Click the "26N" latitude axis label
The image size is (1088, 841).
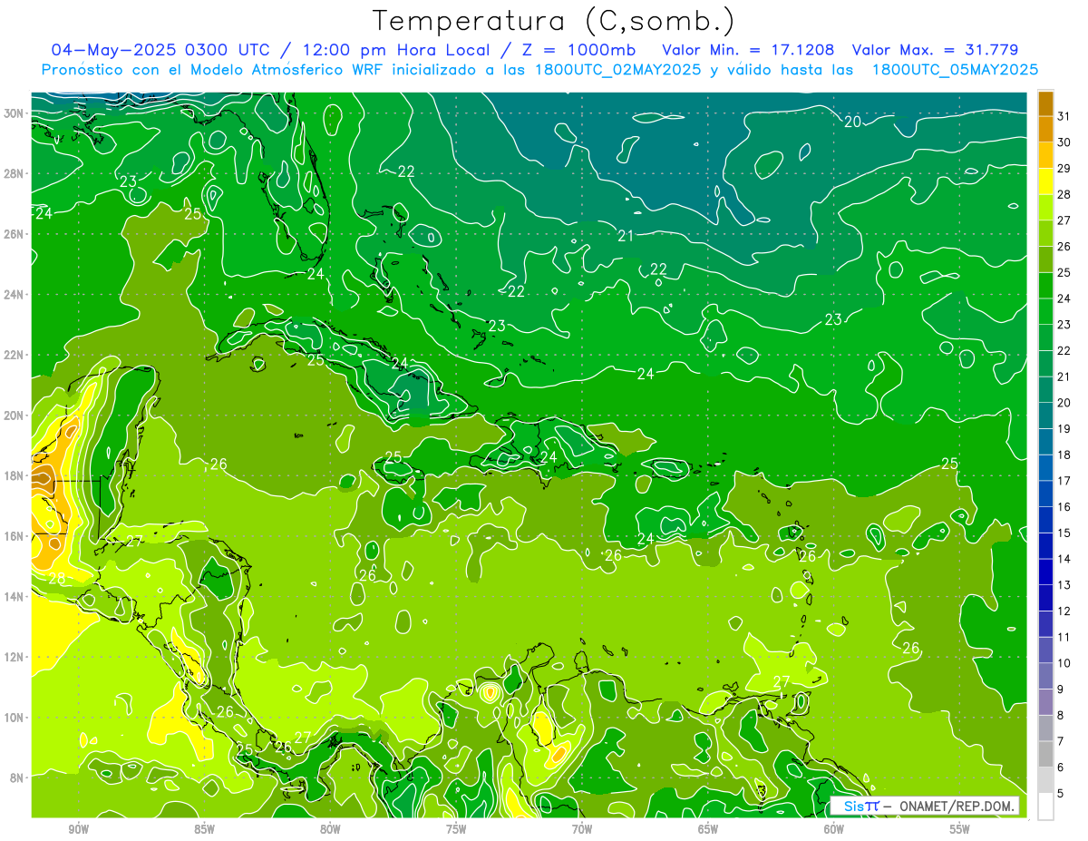pos(14,234)
